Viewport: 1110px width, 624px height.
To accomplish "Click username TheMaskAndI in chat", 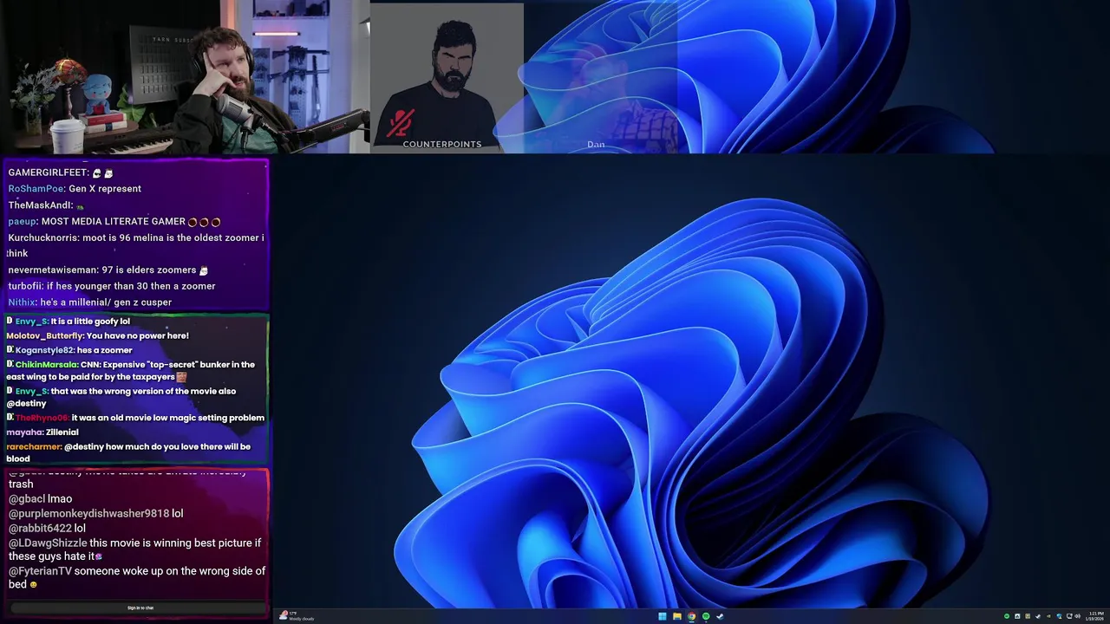I will click(x=40, y=205).
